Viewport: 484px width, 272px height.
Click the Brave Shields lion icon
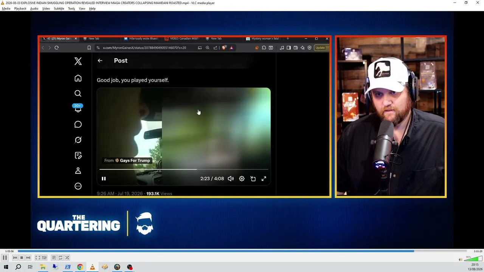pos(224,48)
